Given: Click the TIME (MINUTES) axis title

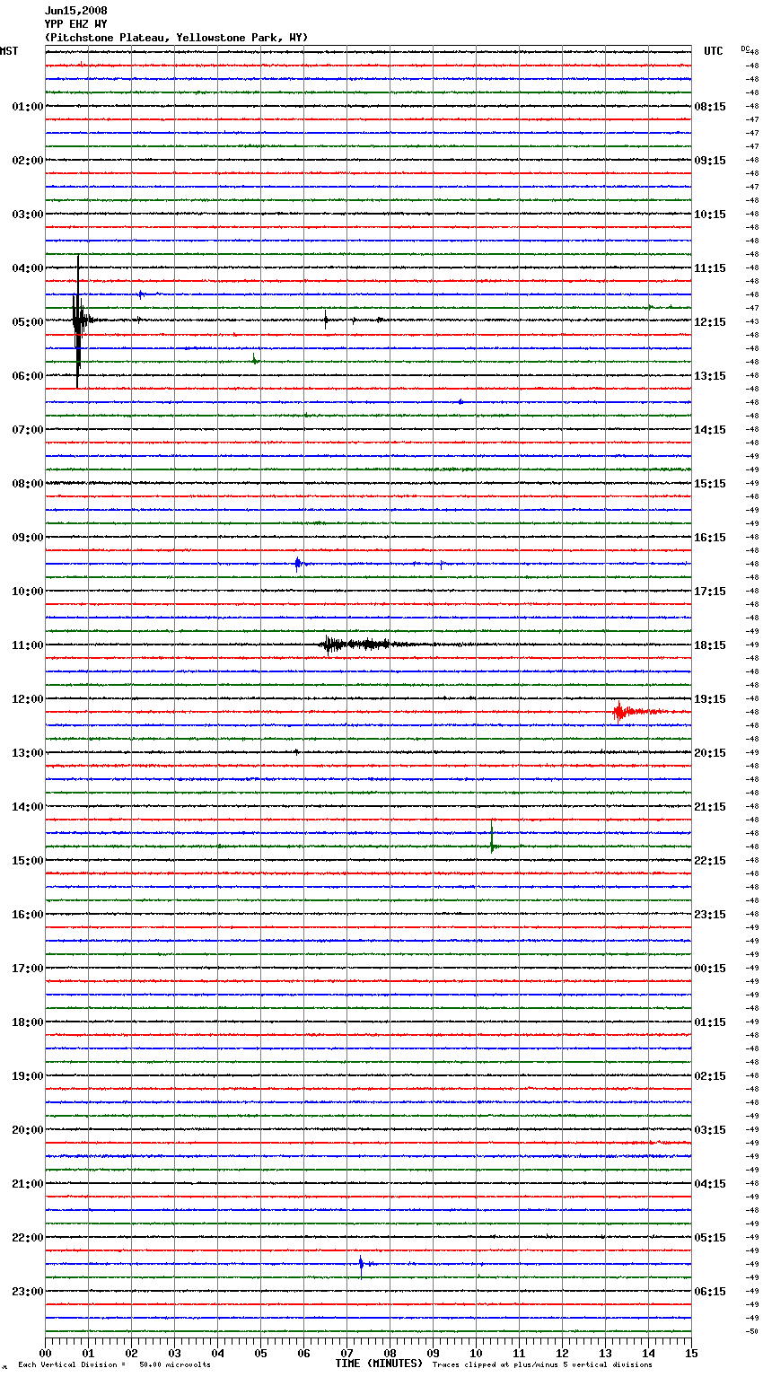Looking at the screenshot, I should click(x=379, y=1364).
